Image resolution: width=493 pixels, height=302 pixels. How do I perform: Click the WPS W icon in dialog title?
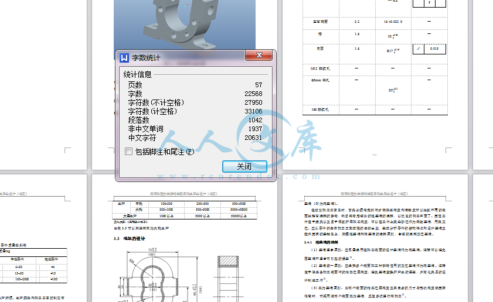coord(124,58)
